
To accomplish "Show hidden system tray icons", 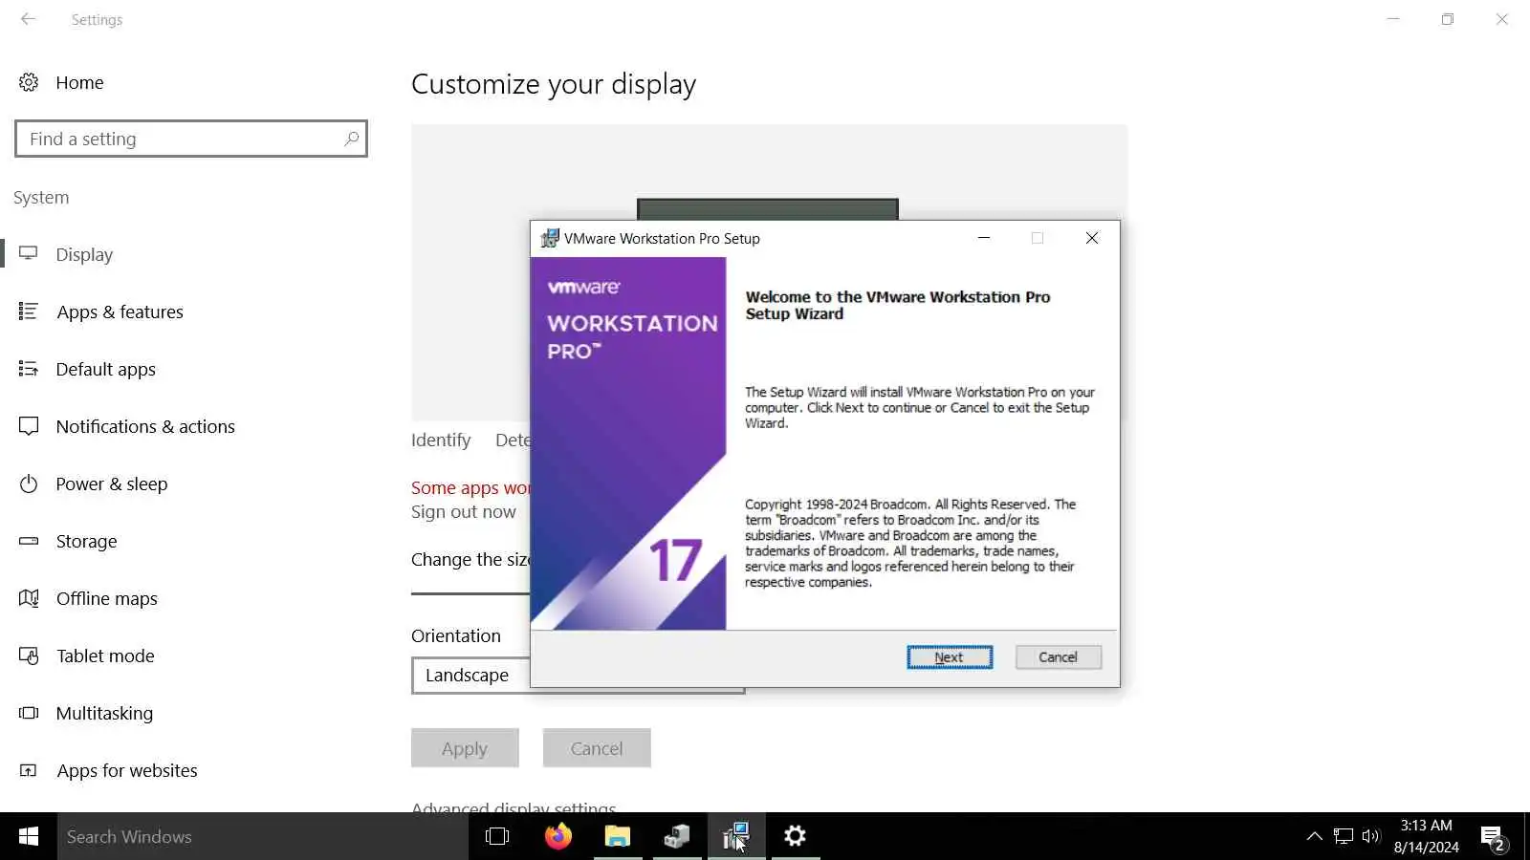I will coord(1315,836).
